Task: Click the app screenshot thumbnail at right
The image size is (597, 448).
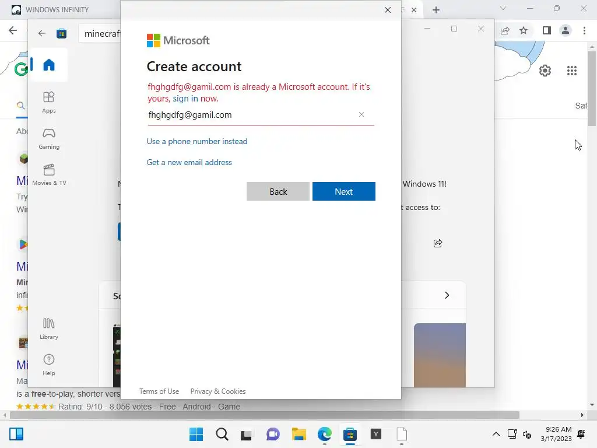Action: (440, 355)
